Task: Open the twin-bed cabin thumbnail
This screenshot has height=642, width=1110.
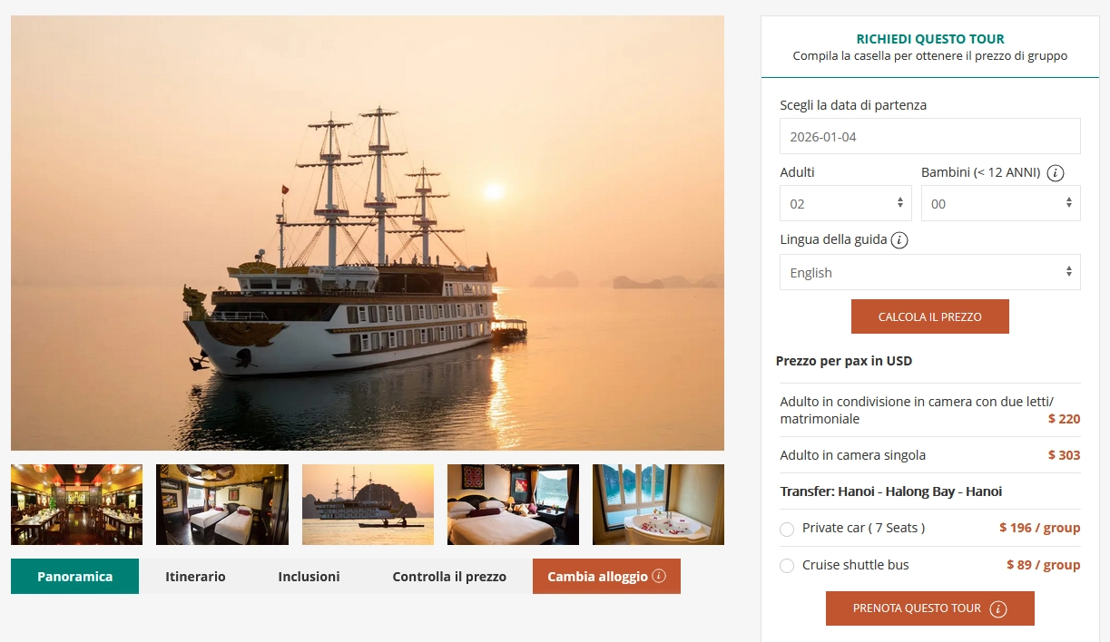Action: [222, 504]
